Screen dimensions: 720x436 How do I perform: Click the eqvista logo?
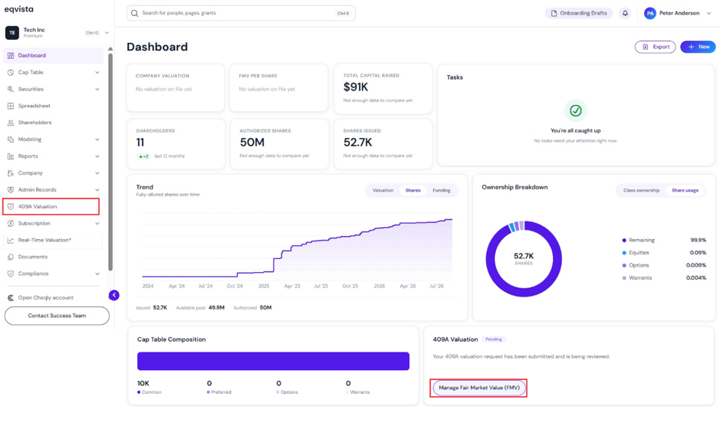(x=19, y=9)
